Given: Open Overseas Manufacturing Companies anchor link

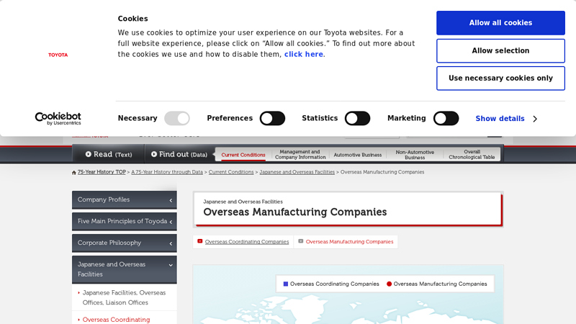Looking at the screenshot, I should coord(349,242).
